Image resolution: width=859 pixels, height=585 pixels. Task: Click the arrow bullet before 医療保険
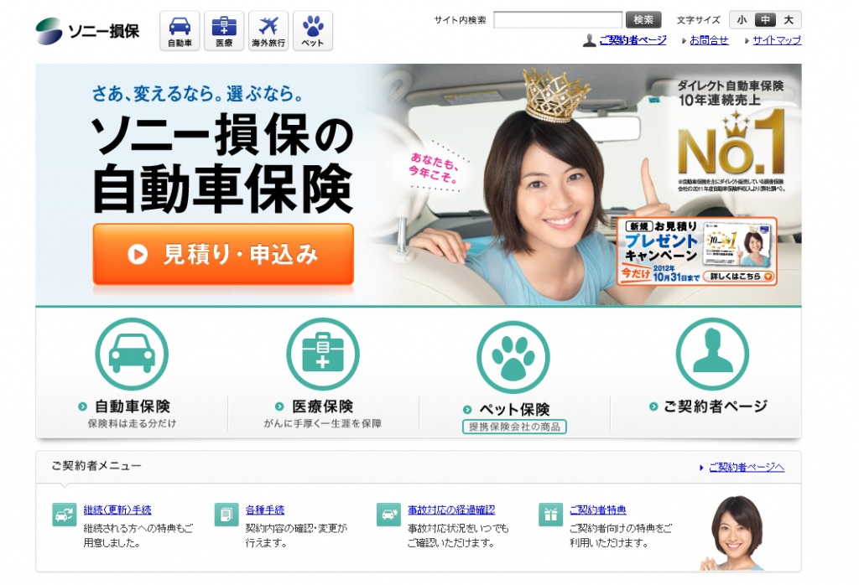pyautogui.click(x=279, y=406)
